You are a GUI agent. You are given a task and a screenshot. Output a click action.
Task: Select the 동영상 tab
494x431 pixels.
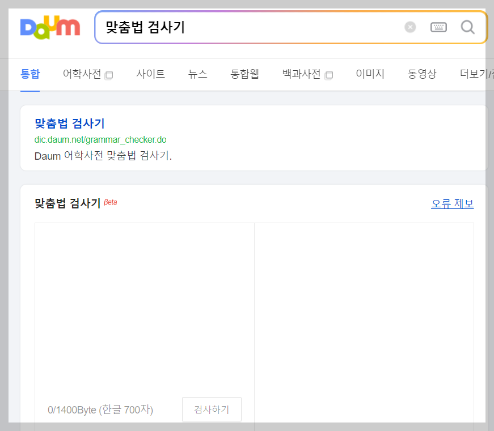point(421,74)
